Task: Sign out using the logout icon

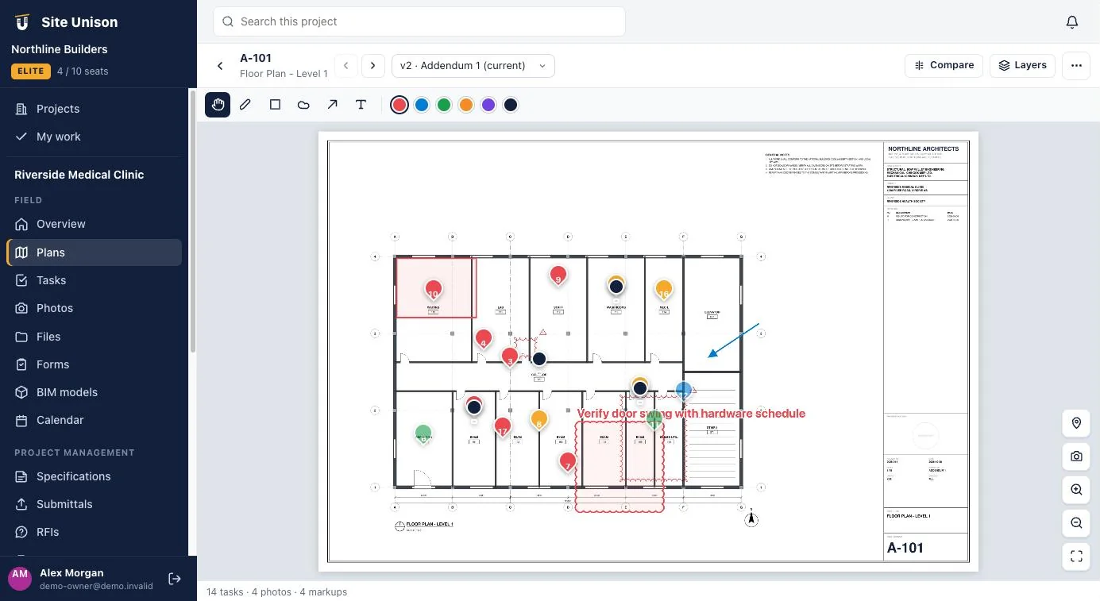Action: tap(176, 579)
